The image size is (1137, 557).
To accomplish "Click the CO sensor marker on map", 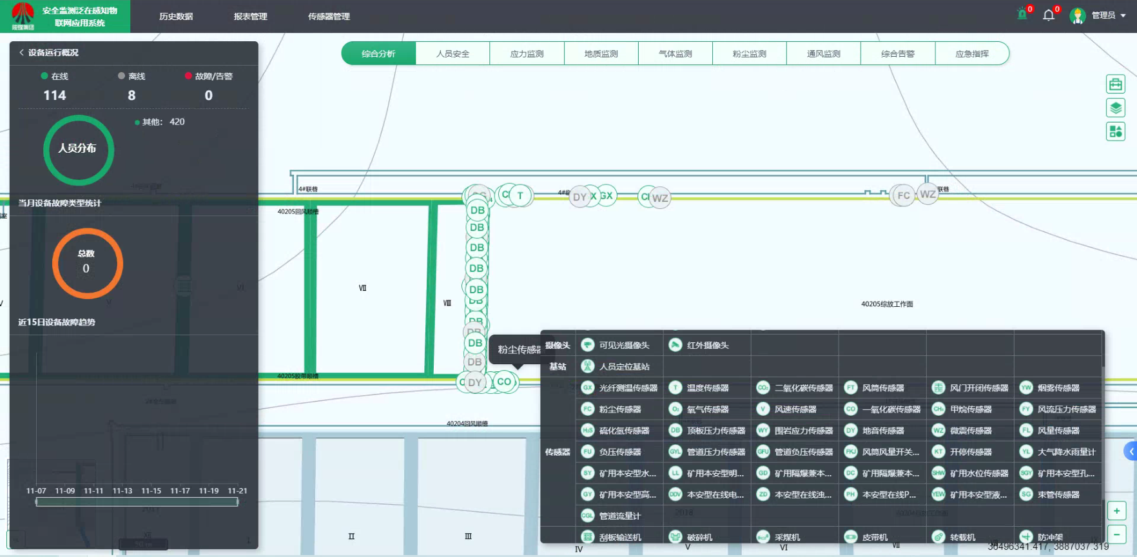I will pyautogui.click(x=504, y=382).
